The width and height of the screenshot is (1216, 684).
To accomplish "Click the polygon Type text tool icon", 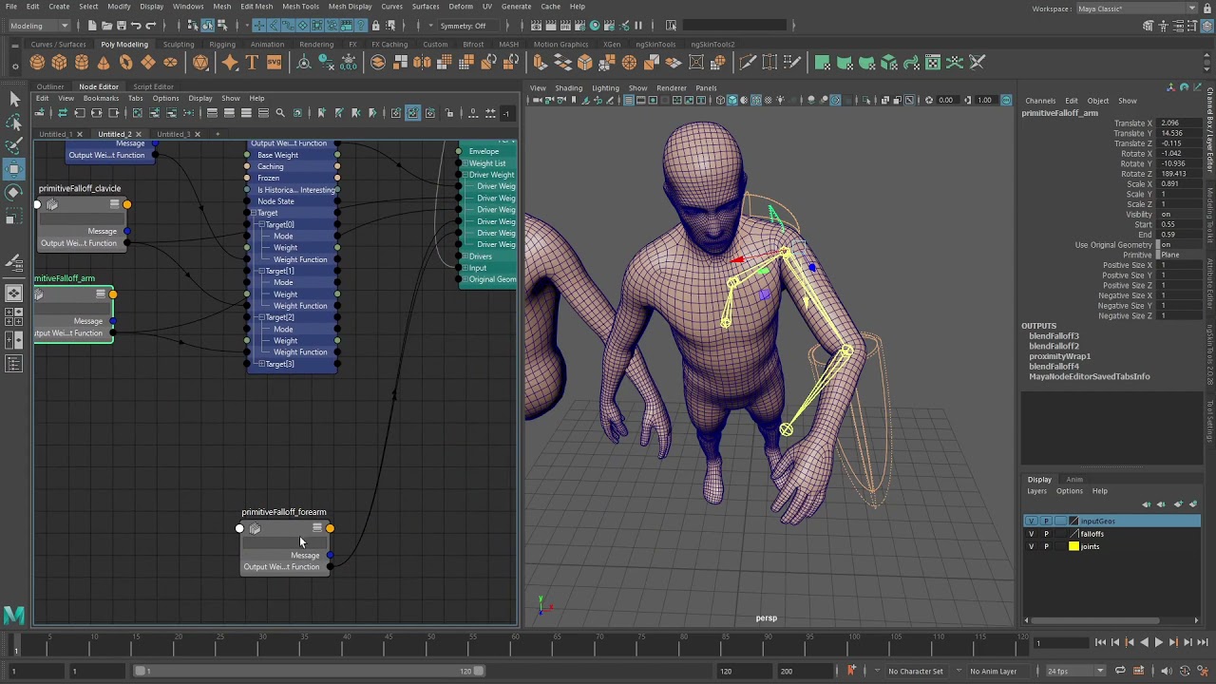I will (252, 63).
